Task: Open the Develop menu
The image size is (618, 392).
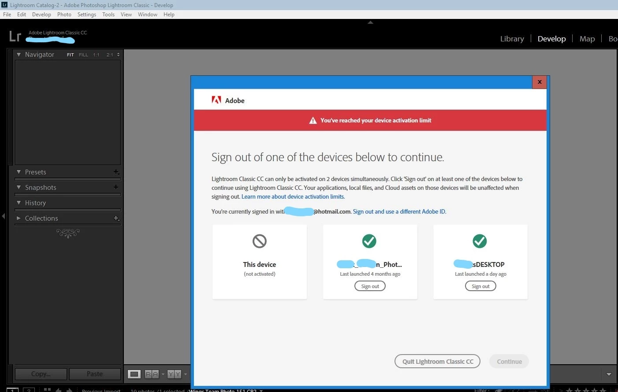Action: click(41, 15)
